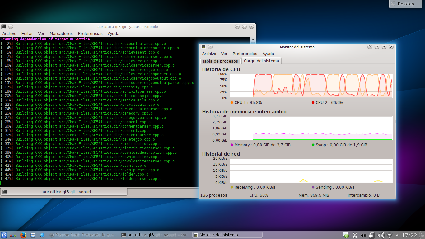Click terminal line building buildservicejoboutputparser.cpp.o
Screen dimensions: 425x239
(97, 83)
